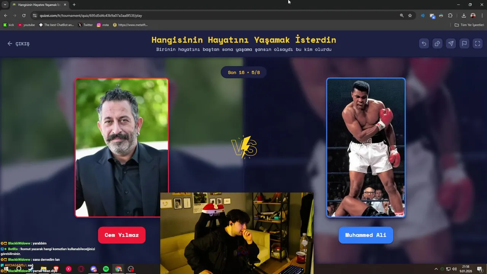The image size is (487, 274).
Task: Open Discord from the taskbar
Action: tap(94, 269)
